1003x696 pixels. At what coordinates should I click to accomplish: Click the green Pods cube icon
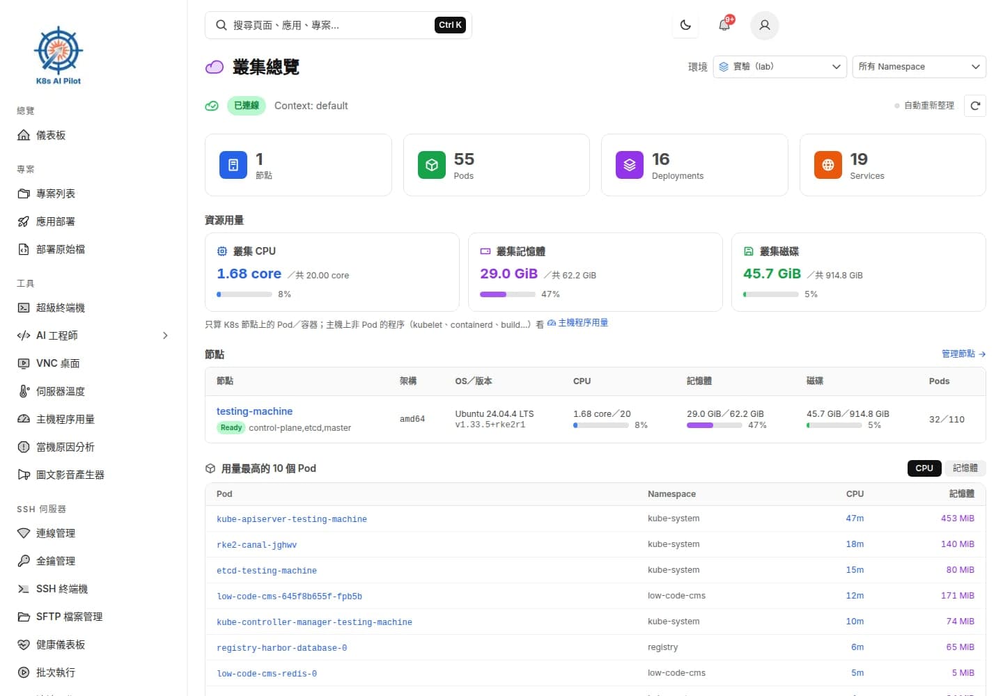tap(432, 165)
